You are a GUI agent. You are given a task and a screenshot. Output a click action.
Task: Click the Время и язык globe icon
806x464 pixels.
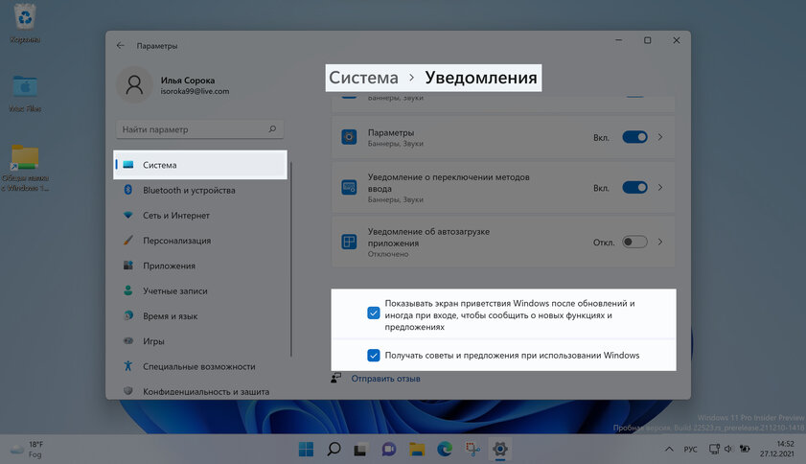coord(128,314)
